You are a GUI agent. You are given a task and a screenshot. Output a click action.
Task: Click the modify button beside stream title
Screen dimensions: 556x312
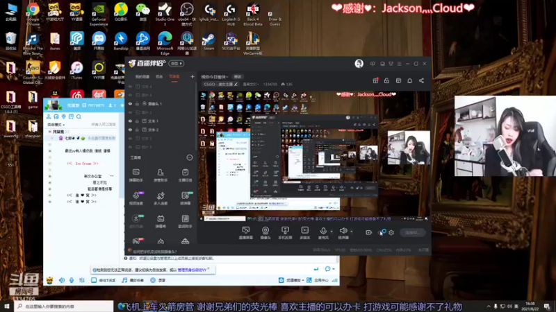tap(238, 77)
